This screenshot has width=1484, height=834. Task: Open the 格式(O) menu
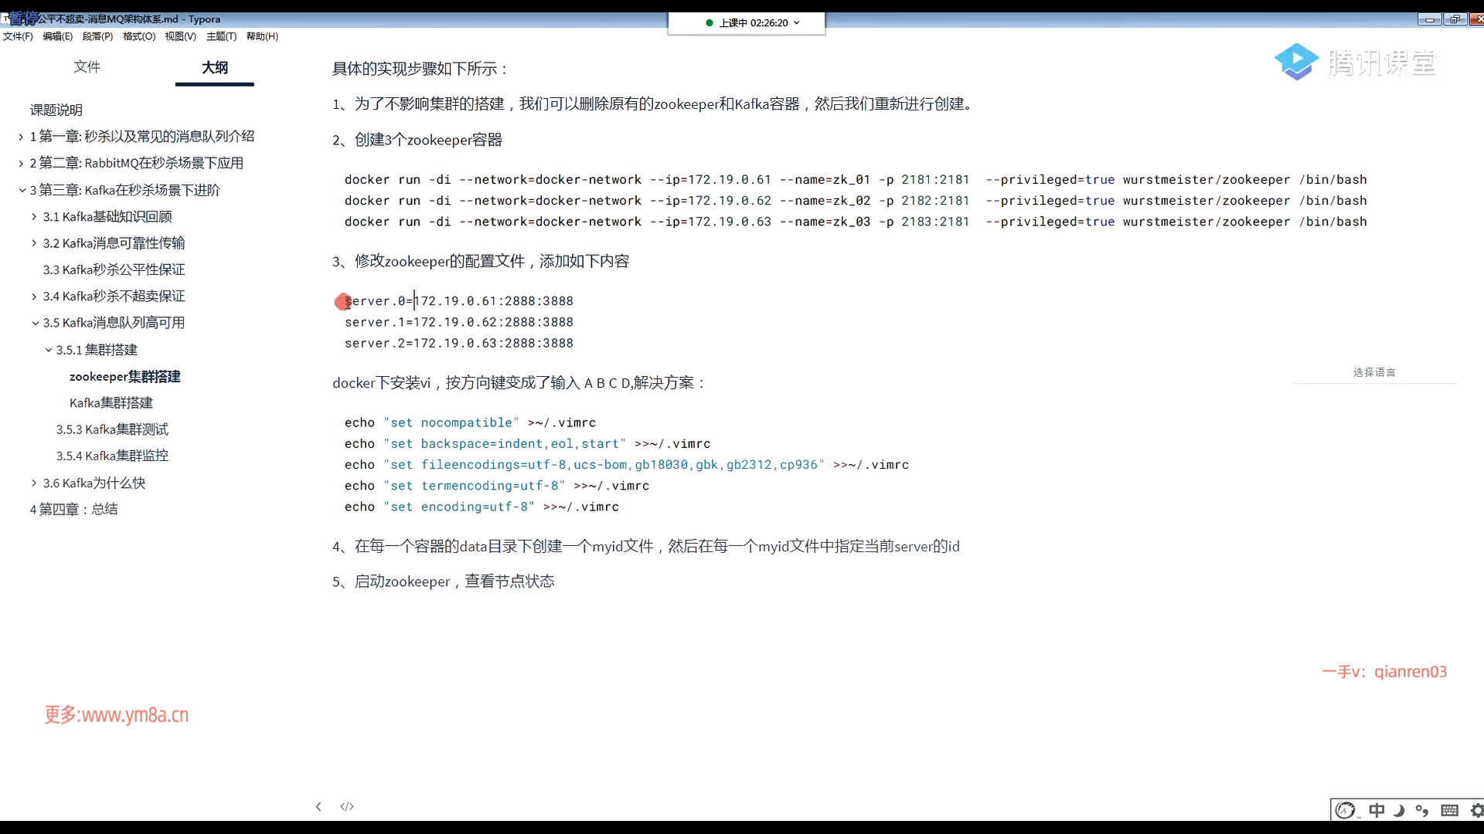[x=139, y=36]
